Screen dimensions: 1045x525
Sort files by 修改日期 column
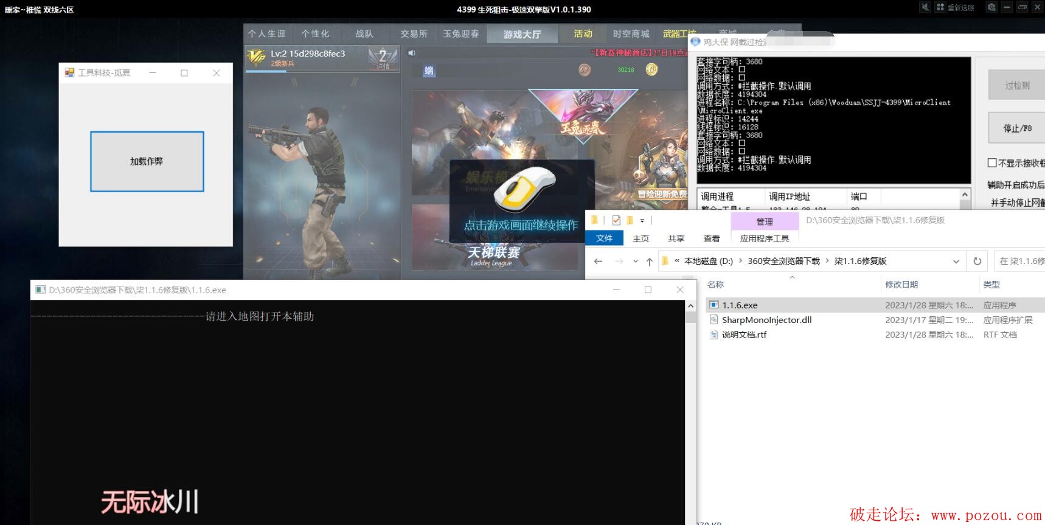click(901, 284)
